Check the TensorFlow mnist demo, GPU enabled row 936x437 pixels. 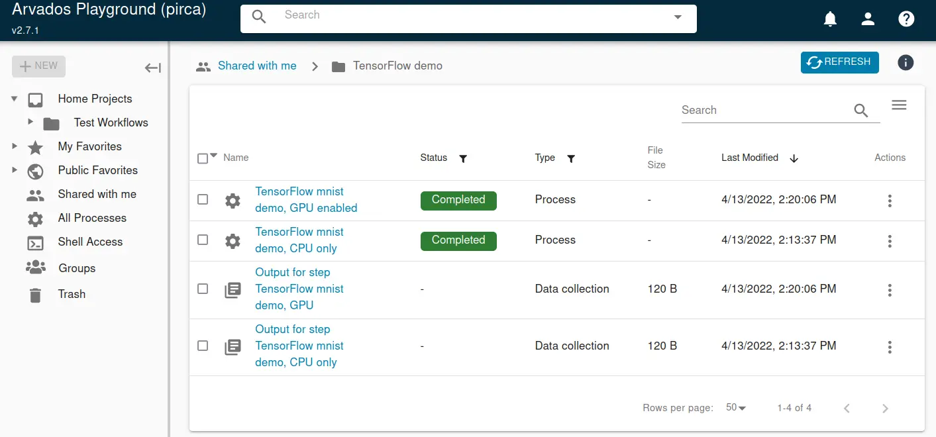(x=203, y=199)
